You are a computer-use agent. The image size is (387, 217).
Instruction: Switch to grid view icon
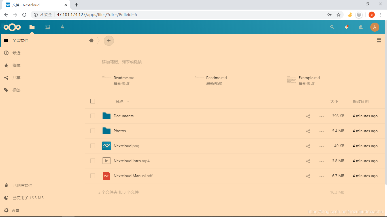(379, 40)
